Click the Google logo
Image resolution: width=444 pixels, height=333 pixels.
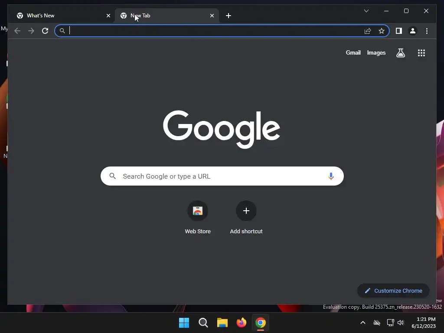click(x=222, y=129)
